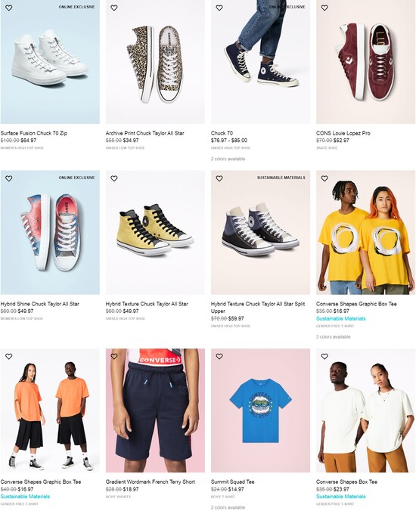Add yellow Shapes Graphic Box Tee to favorites

point(324,178)
